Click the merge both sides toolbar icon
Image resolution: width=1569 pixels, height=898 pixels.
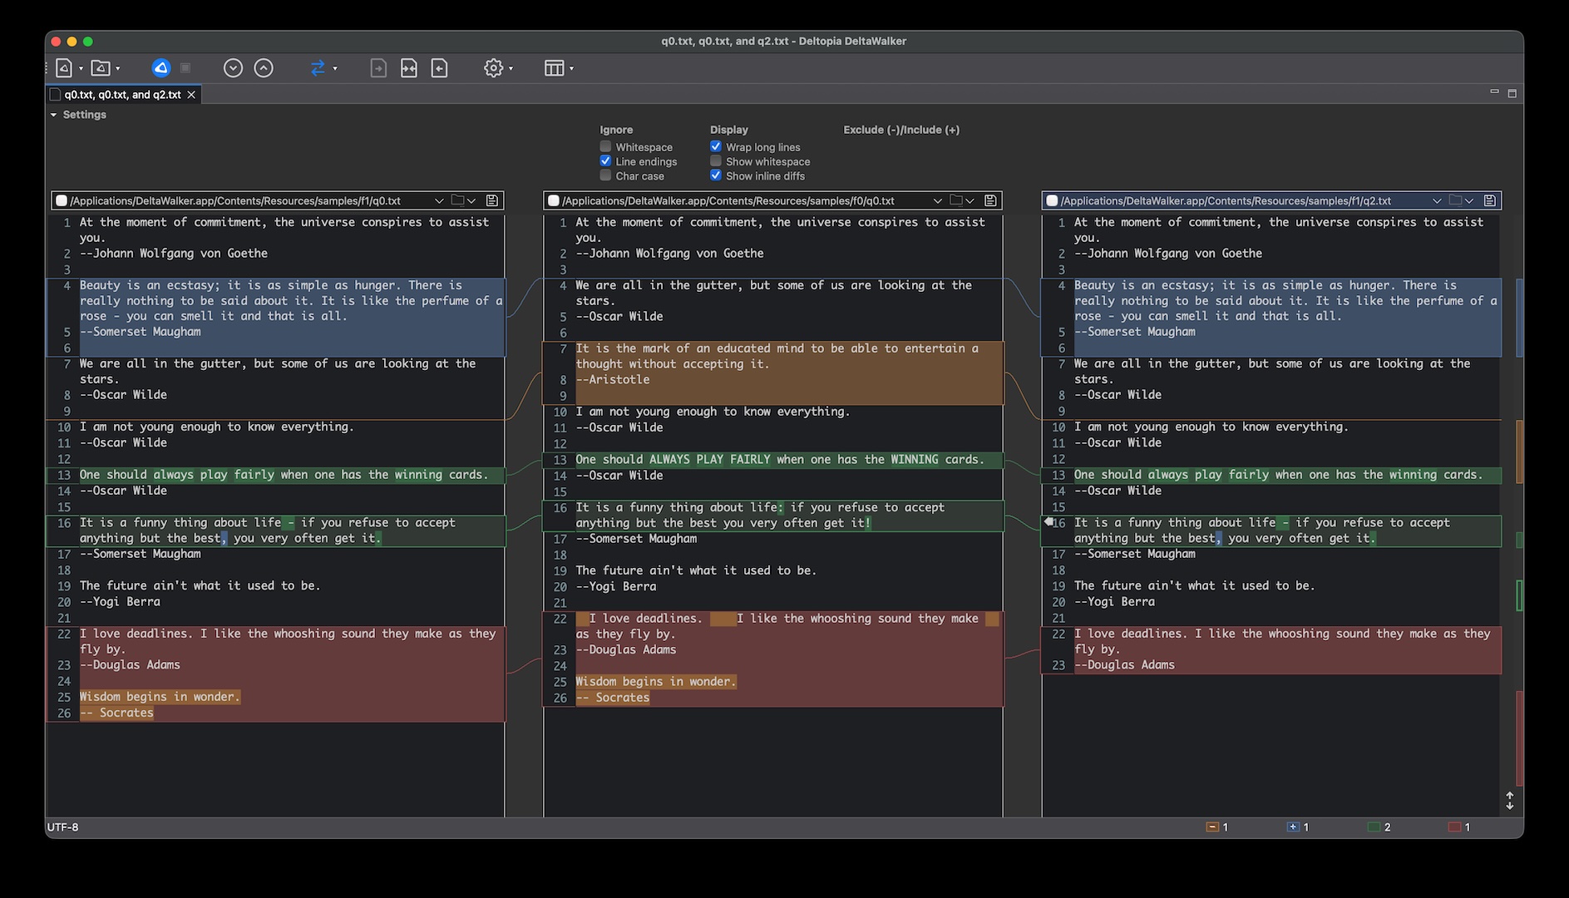click(x=409, y=68)
